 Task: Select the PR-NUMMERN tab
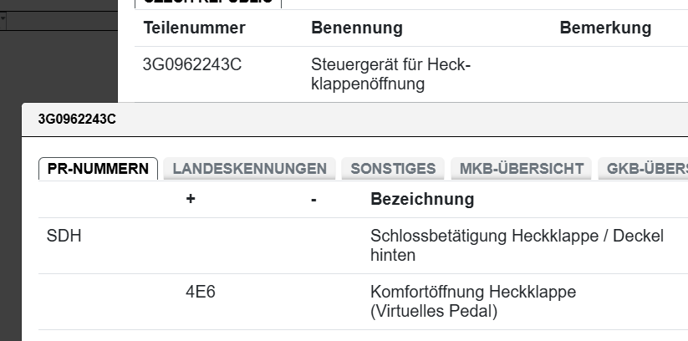(98, 169)
